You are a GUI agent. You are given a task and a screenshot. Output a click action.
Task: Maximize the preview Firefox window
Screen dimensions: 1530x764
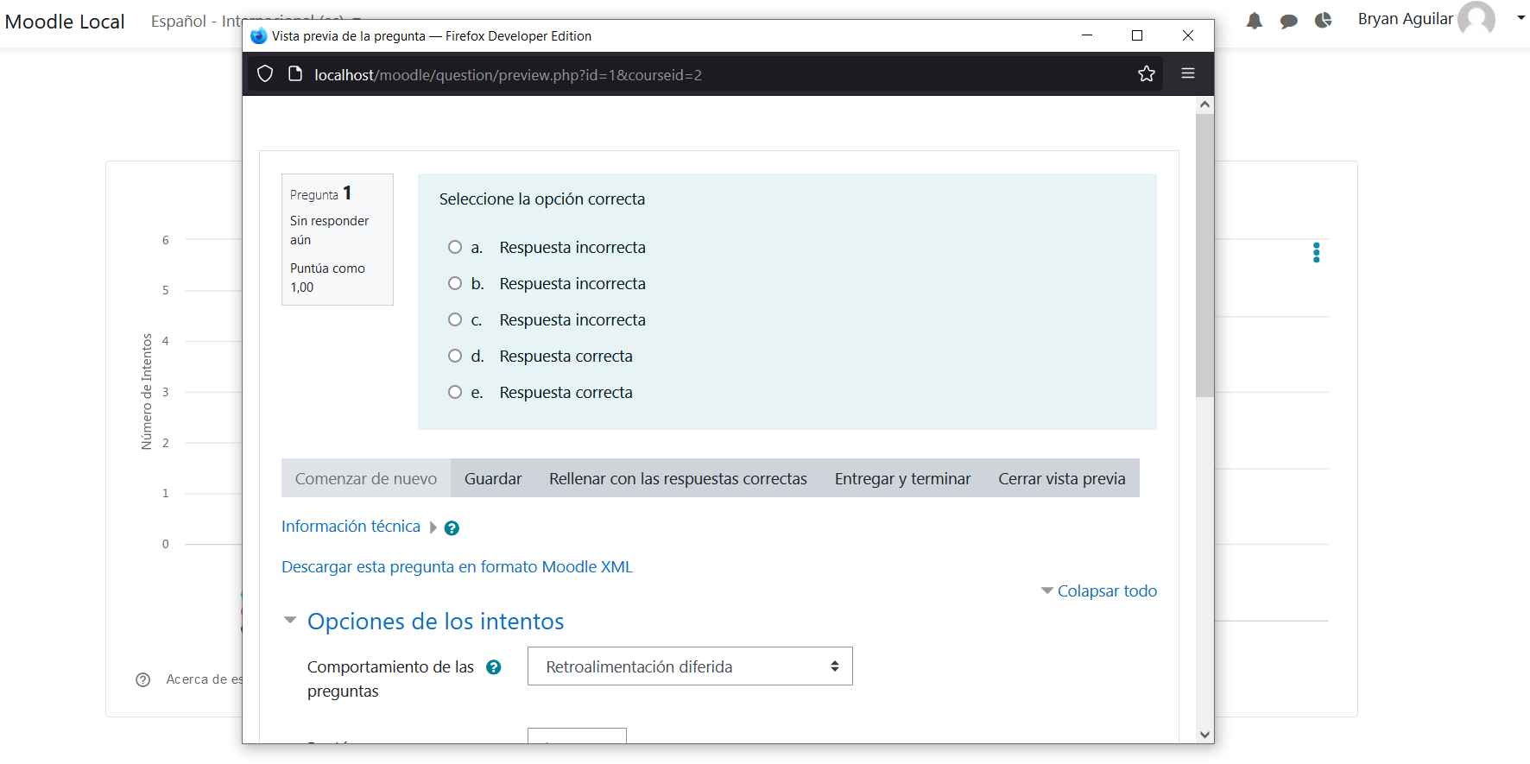click(x=1137, y=35)
